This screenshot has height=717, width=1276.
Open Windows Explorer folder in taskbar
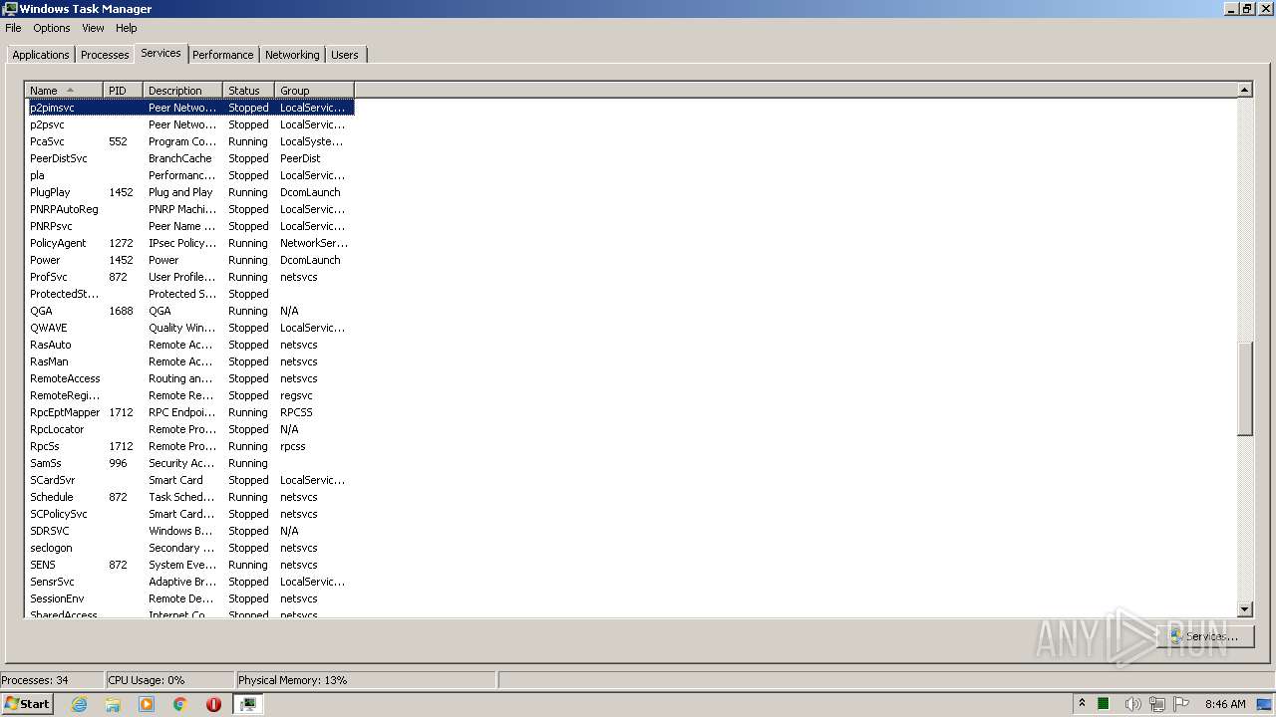coord(113,704)
